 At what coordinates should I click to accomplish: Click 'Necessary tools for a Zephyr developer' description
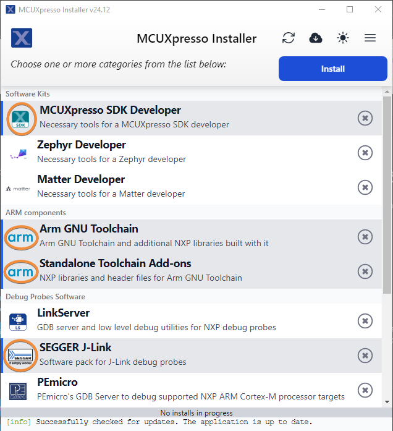(111, 160)
